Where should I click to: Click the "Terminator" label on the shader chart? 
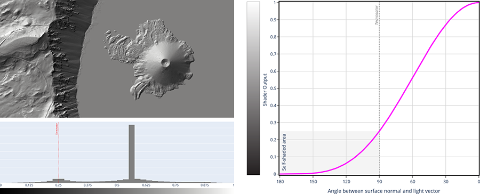[377, 15]
